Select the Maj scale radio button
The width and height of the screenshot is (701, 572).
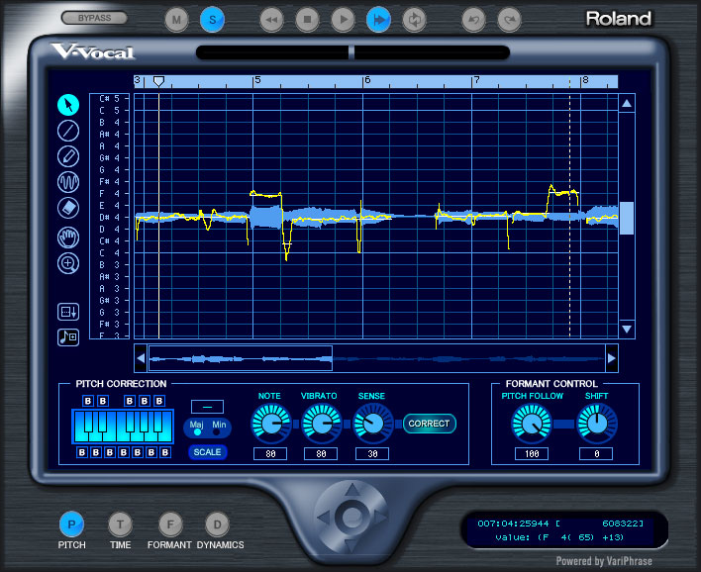click(x=197, y=432)
